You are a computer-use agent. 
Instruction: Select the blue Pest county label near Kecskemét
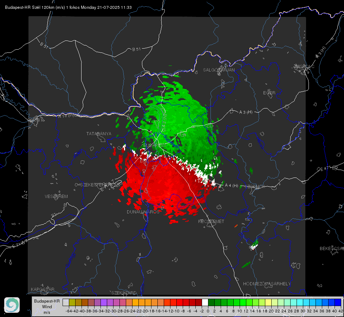tap(242, 212)
